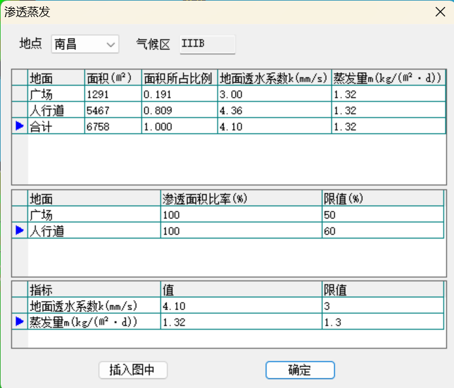
Task: Click the 面积(㎡) column header
Action: pyautogui.click(x=112, y=78)
